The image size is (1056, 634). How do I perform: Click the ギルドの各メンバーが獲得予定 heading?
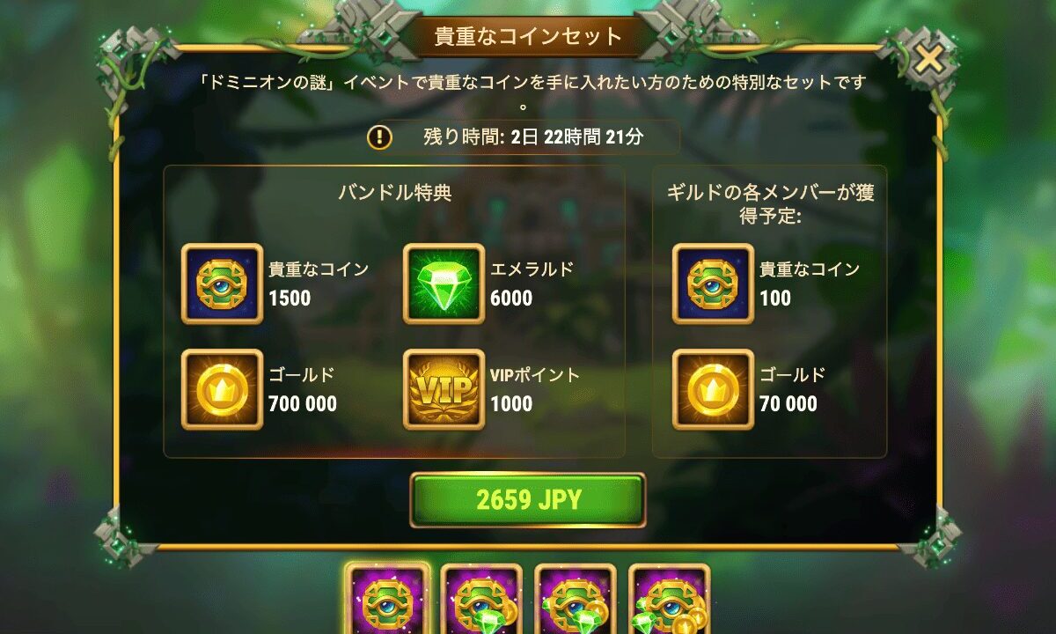click(771, 203)
